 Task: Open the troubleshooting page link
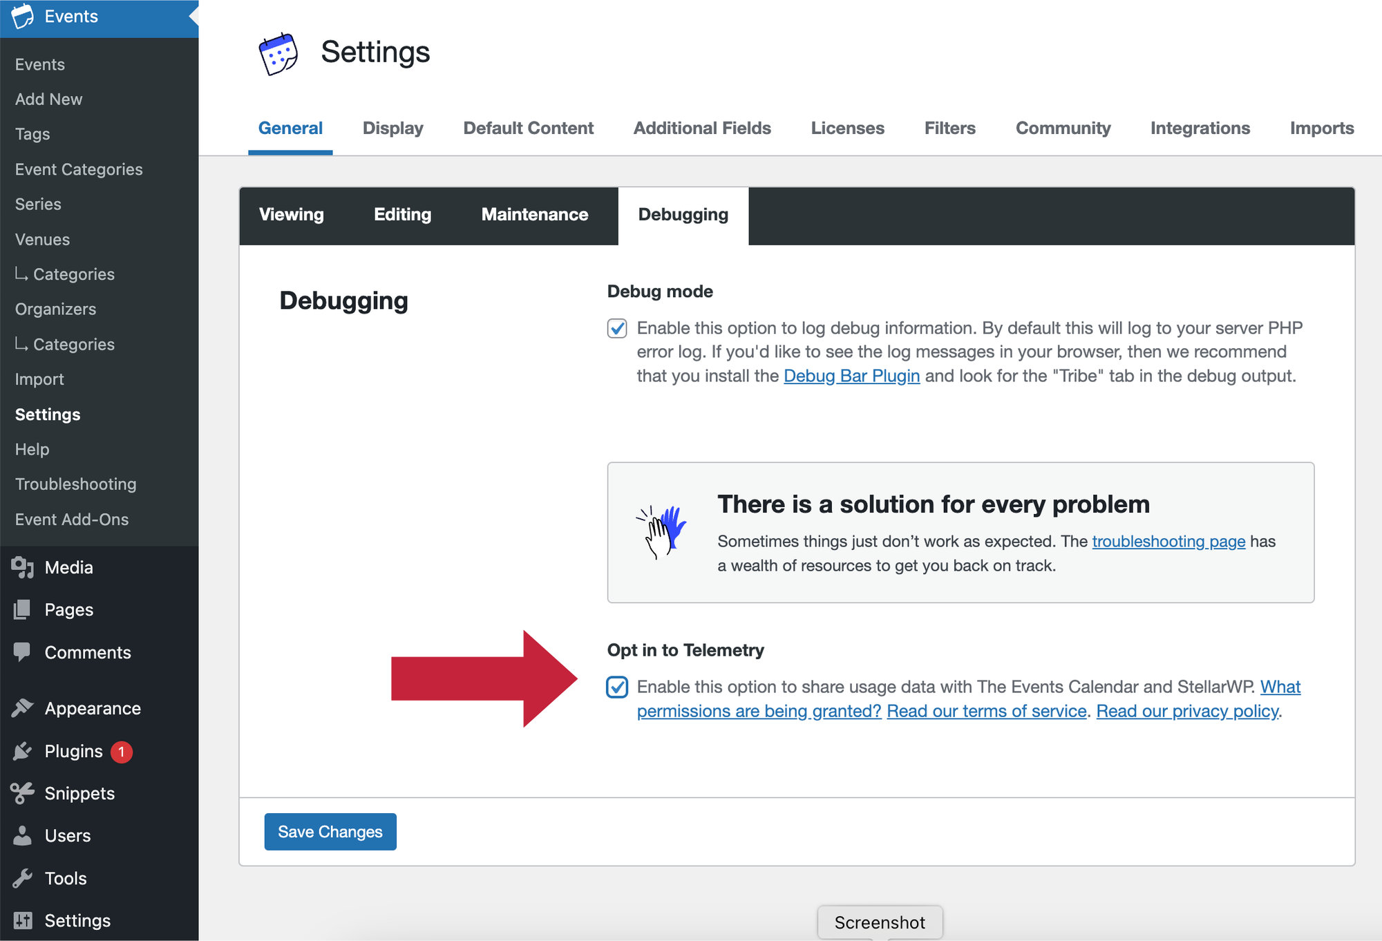click(1168, 542)
